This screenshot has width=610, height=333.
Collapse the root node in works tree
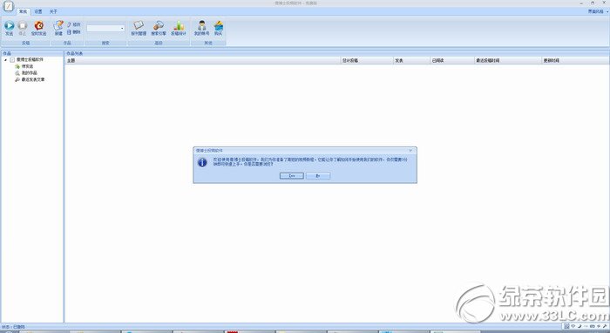coord(6,60)
